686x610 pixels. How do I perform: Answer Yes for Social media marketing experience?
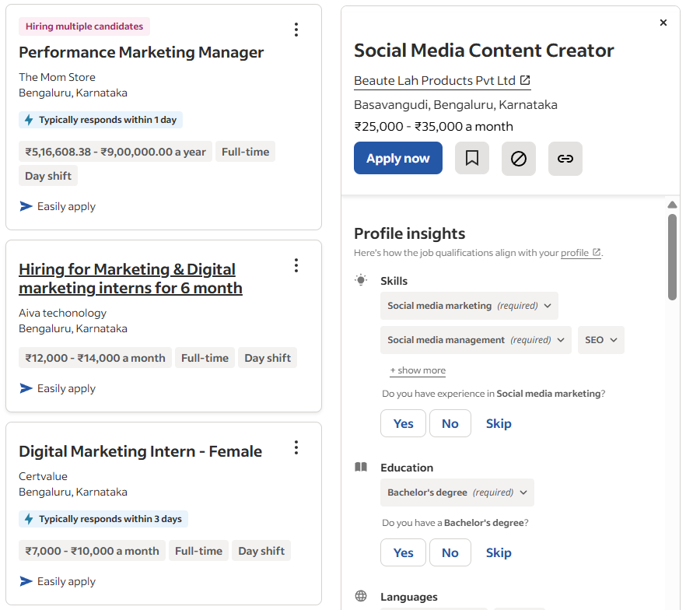pyautogui.click(x=403, y=423)
